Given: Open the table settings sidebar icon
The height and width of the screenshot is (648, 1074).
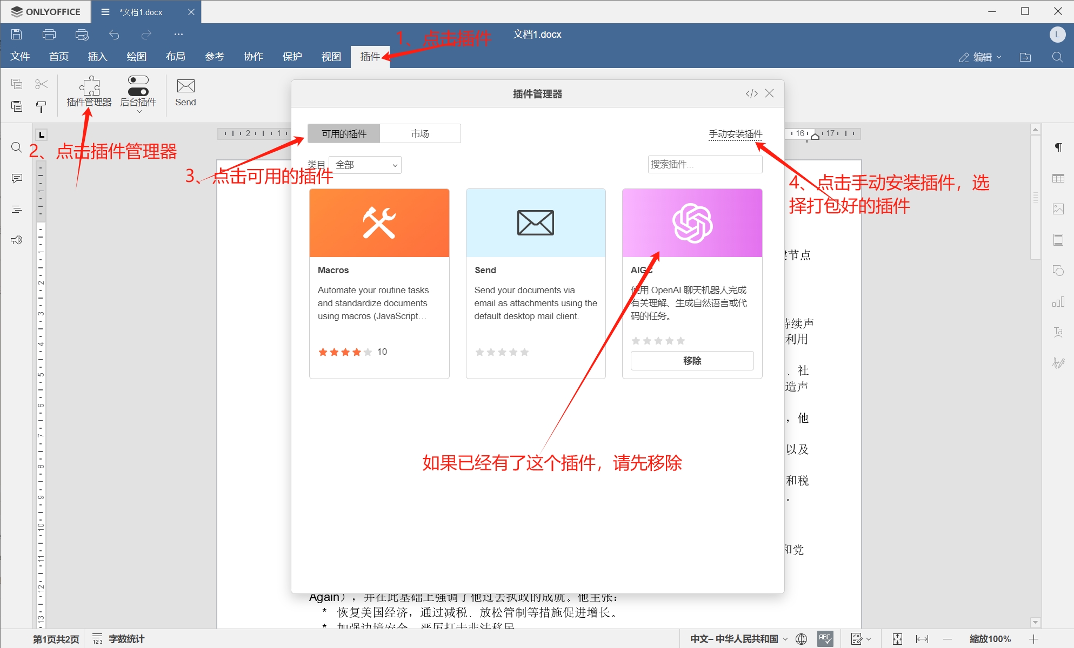Looking at the screenshot, I should point(1058,178).
